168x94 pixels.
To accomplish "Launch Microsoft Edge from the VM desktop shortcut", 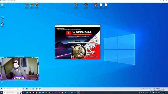I will coord(2,19).
